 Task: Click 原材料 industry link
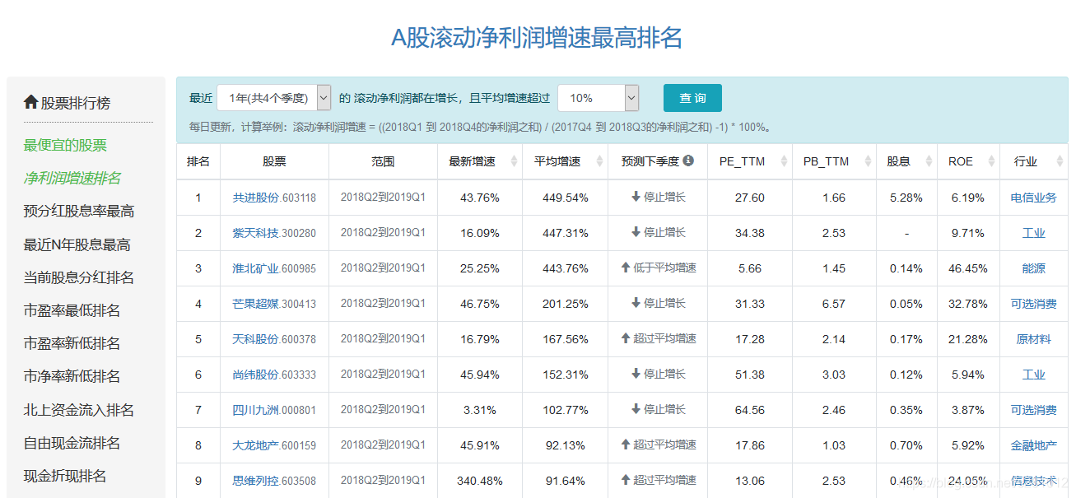pyautogui.click(x=1033, y=339)
